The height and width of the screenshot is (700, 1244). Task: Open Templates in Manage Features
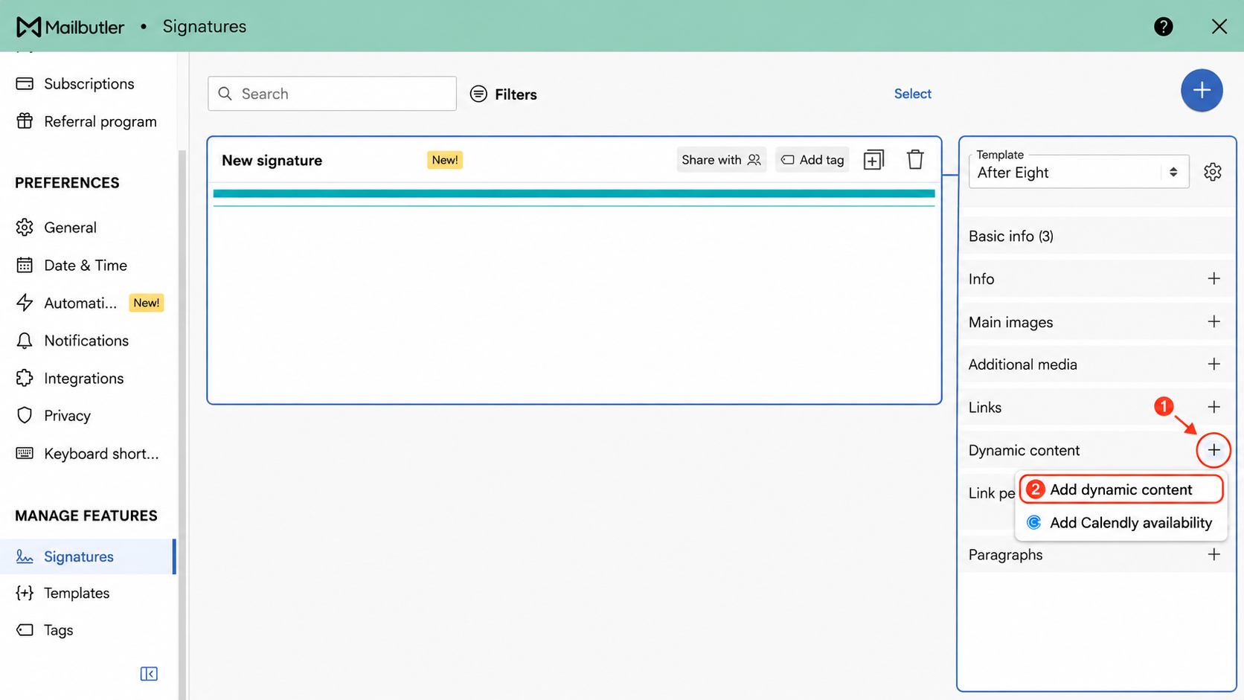[x=88, y=593]
